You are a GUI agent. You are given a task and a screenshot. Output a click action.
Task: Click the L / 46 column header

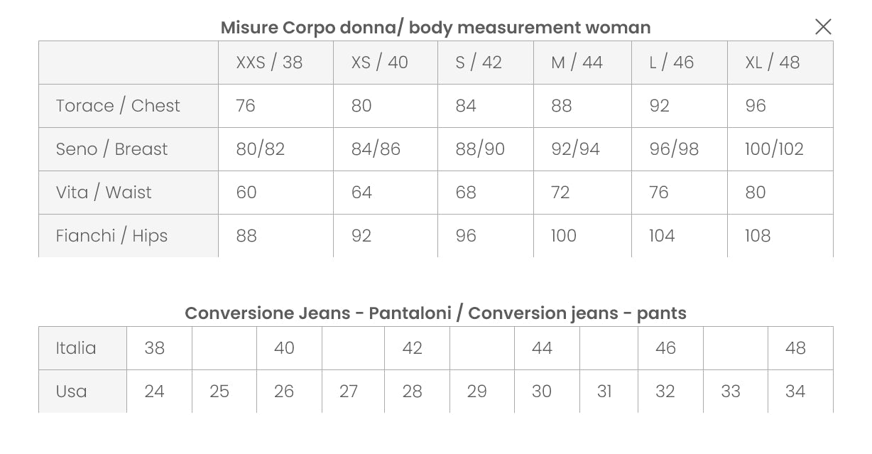(671, 63)
